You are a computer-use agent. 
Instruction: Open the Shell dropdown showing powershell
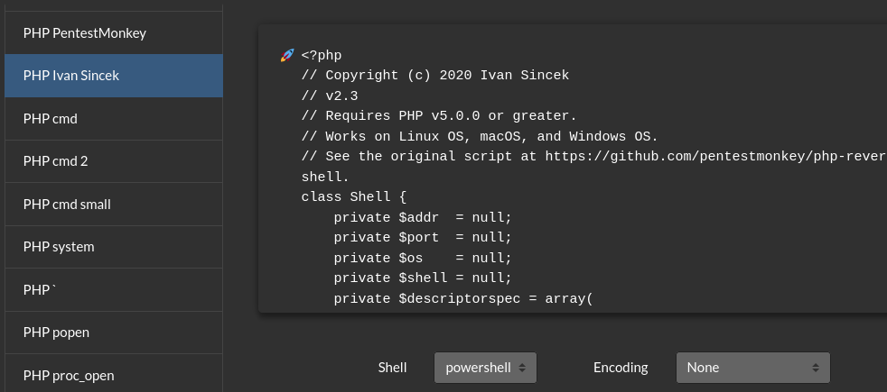(485, 368)
